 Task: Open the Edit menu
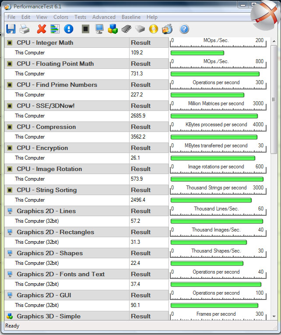[x=26, y=17]
